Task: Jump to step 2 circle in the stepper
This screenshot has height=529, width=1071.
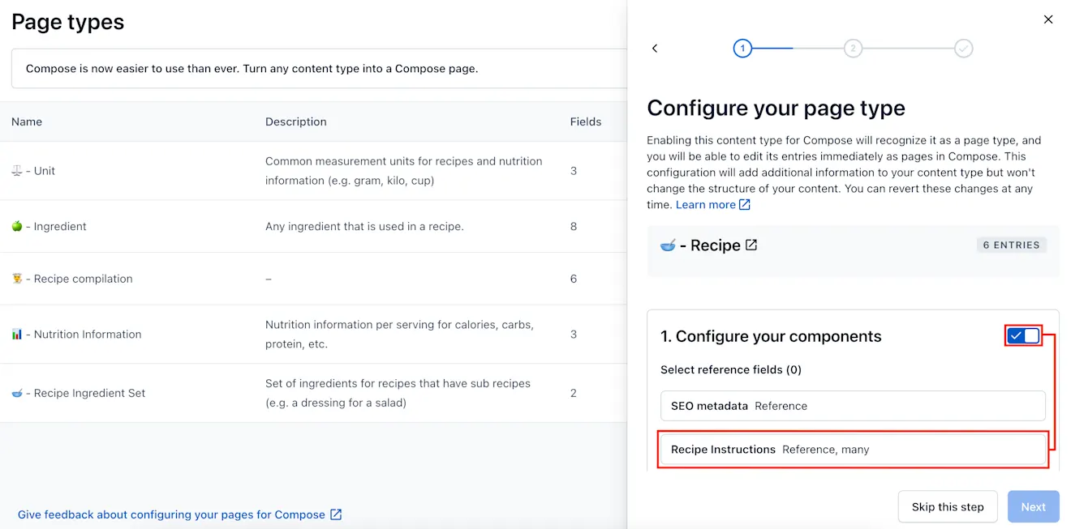Action: (853, 49)
